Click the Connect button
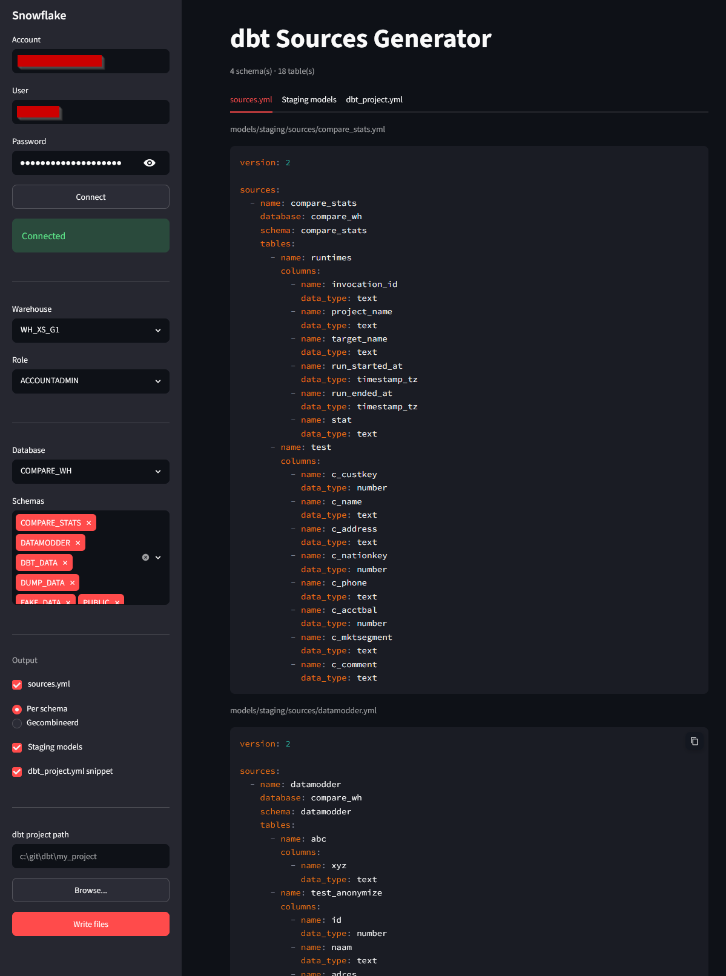The height and width of the screenshot is (976, 726). tap(91, 197)
